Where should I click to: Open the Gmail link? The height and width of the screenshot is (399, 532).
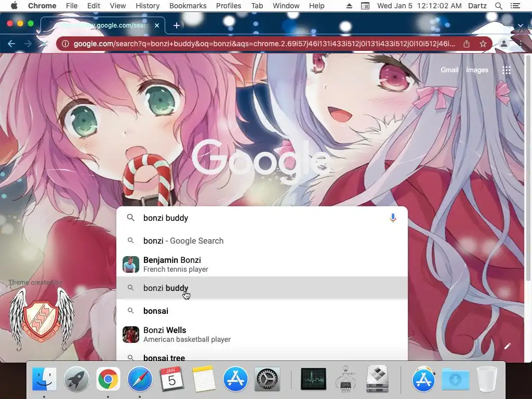[x=449, y=70]
